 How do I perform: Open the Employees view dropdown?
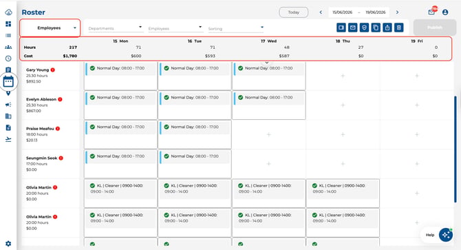tap(50, 28)
